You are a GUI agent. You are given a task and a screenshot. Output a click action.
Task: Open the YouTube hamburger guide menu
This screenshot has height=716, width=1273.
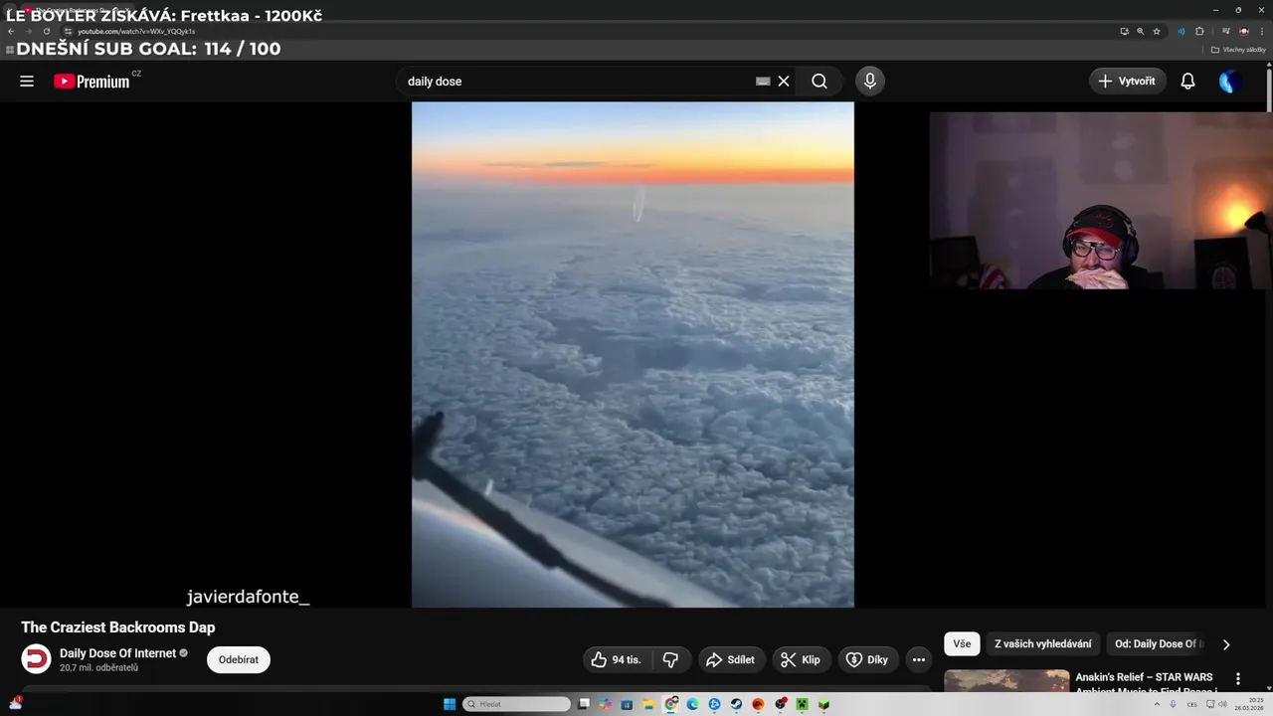coord(27,82)
